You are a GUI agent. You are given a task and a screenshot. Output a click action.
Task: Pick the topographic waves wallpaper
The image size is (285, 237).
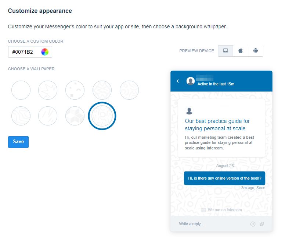pos(21,116)
